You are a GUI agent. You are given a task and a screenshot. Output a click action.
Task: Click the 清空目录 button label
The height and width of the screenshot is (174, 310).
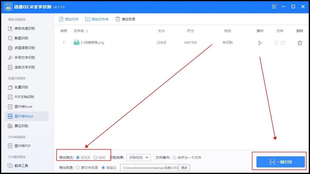[128, 19]
